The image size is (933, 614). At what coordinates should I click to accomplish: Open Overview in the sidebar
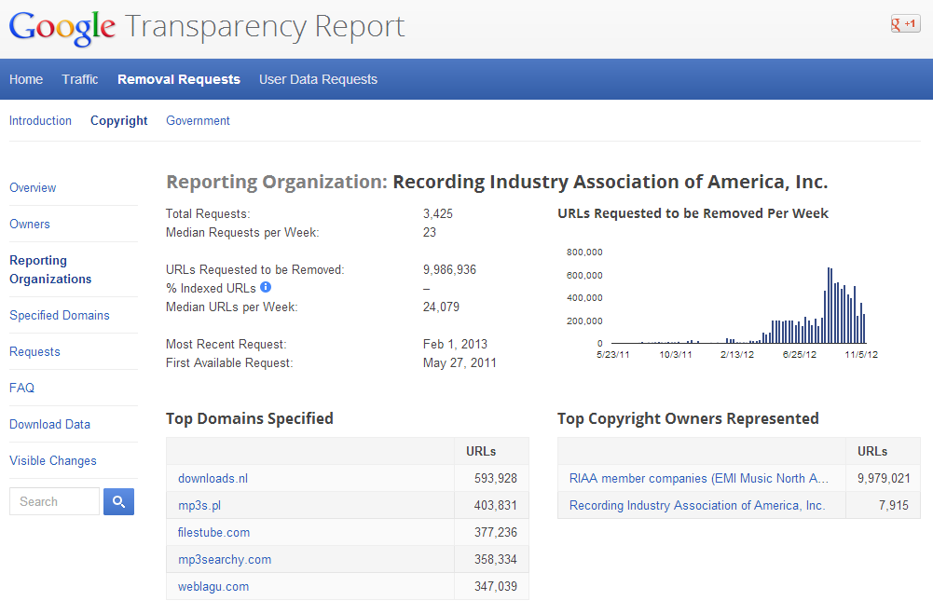pos(33,187)
